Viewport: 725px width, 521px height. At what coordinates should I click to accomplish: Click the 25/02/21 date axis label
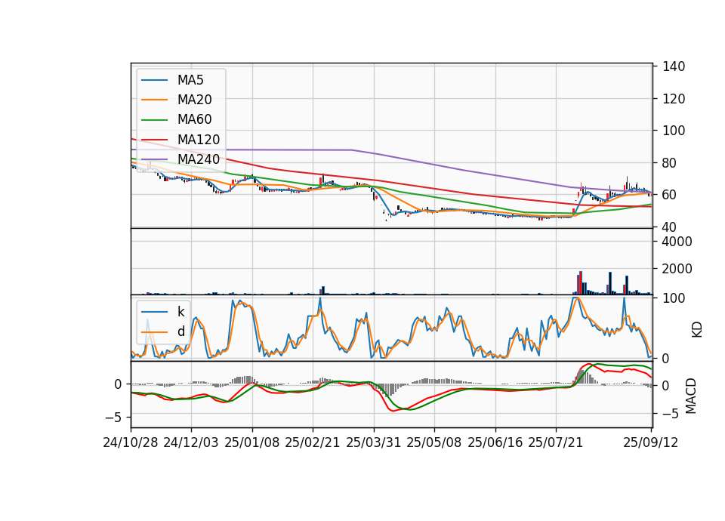313,442
